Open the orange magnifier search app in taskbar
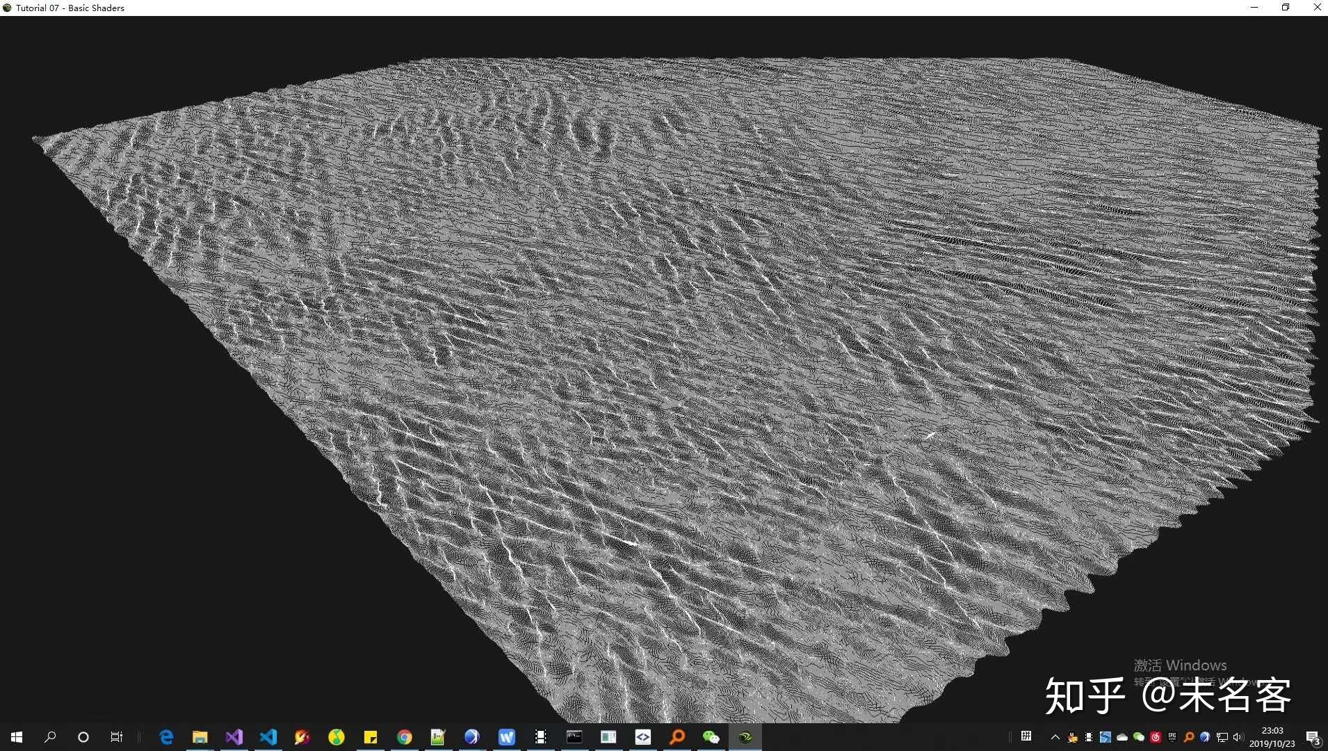 [677, 737]
